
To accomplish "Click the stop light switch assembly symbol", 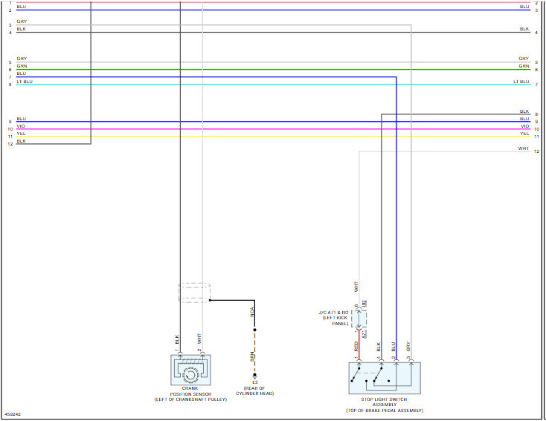I will tap(385, 378).
